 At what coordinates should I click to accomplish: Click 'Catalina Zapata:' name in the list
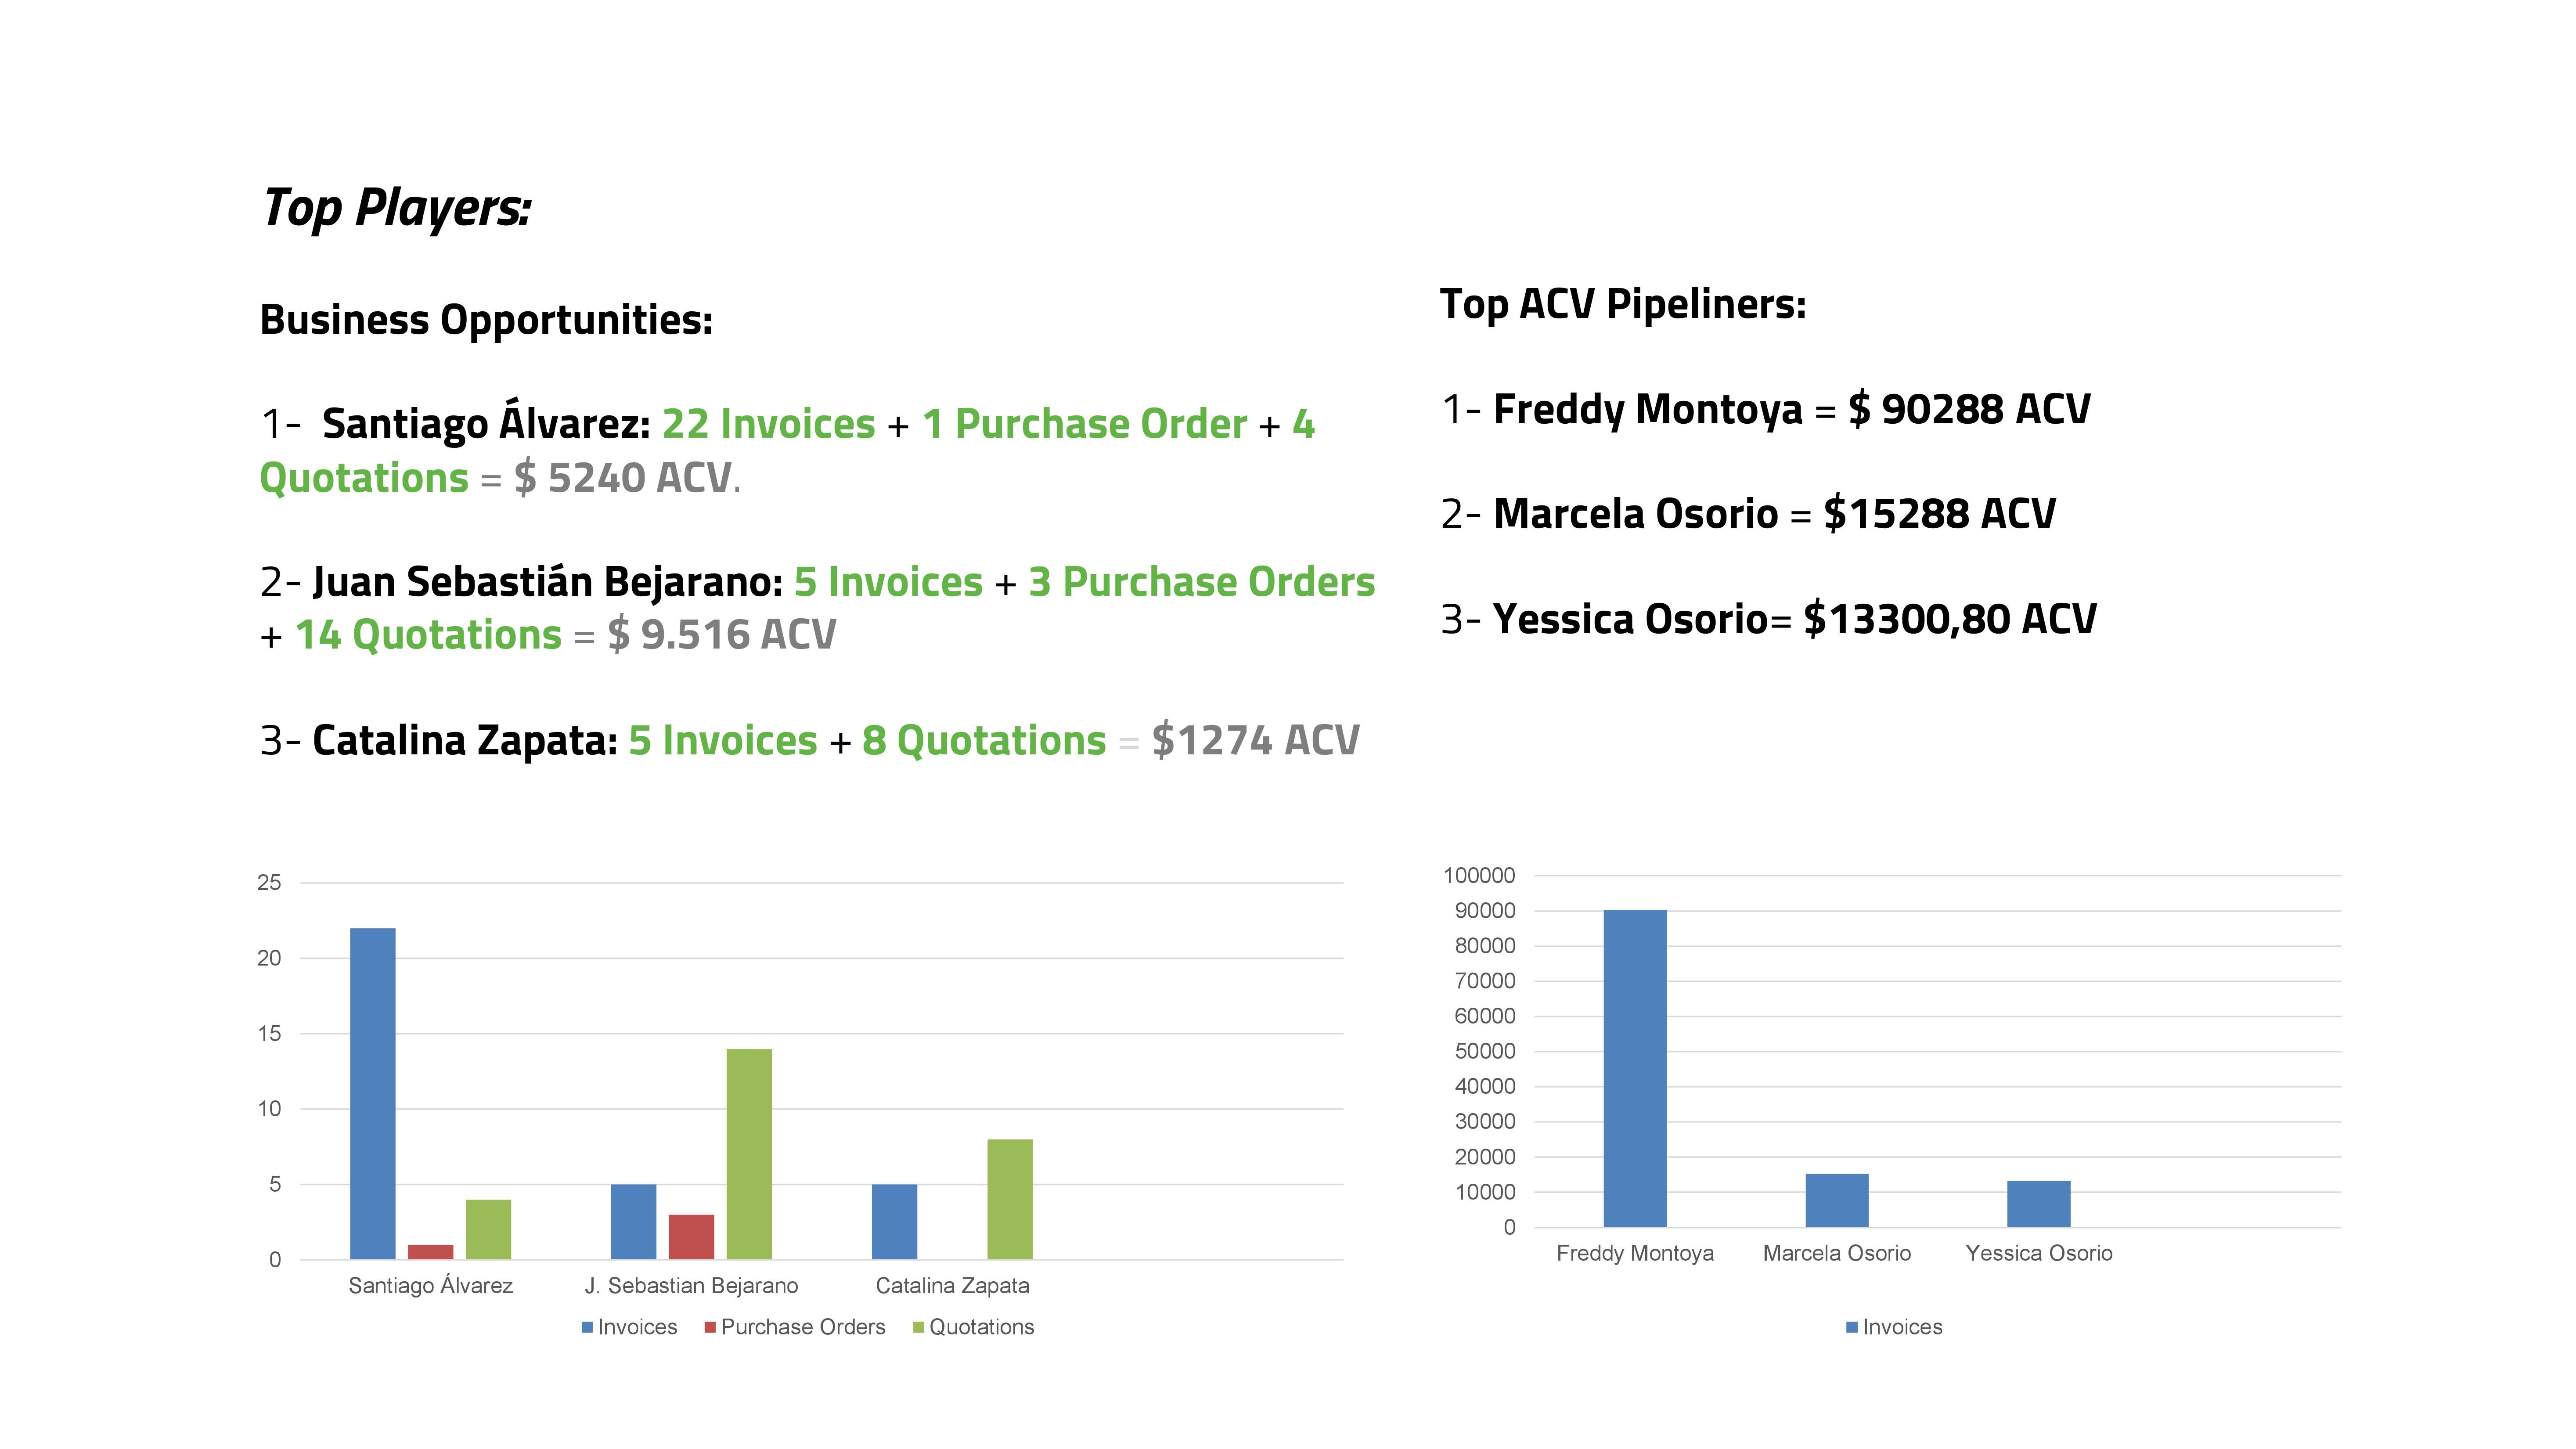click(x=465, y=741)
